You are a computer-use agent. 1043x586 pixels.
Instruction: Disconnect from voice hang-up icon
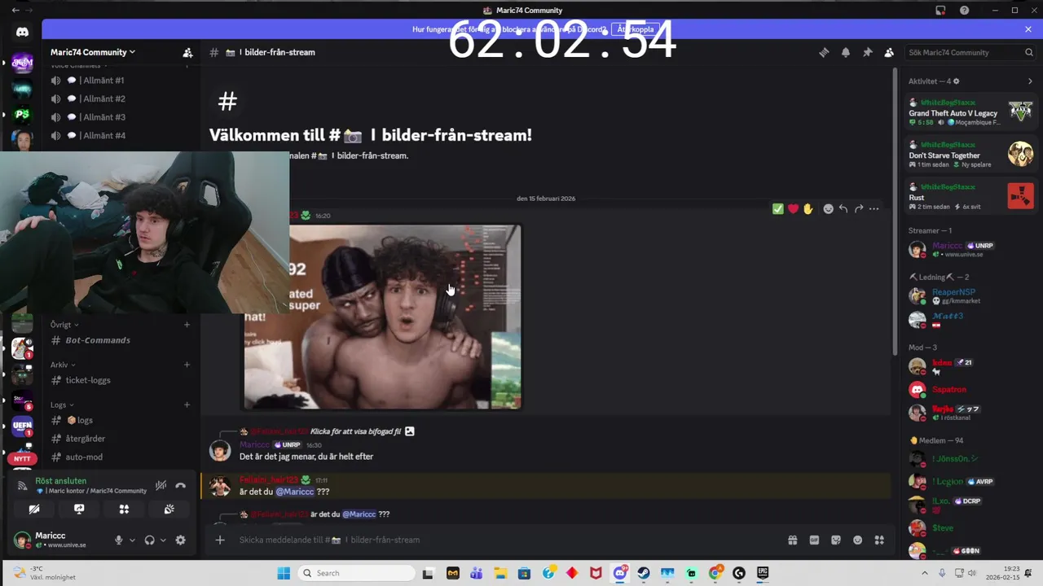(x=181, y=486)
